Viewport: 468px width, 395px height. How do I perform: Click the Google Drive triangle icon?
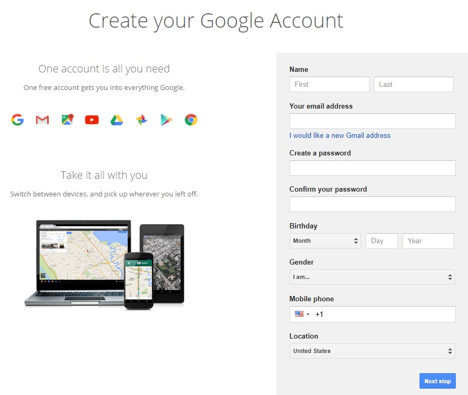point(117,120)
